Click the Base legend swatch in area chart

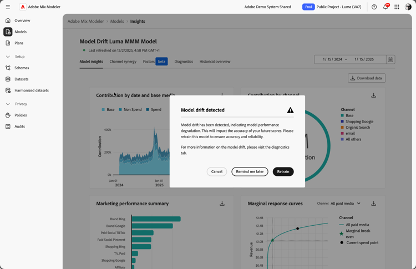pyautogui.click(x=103, y=110)
